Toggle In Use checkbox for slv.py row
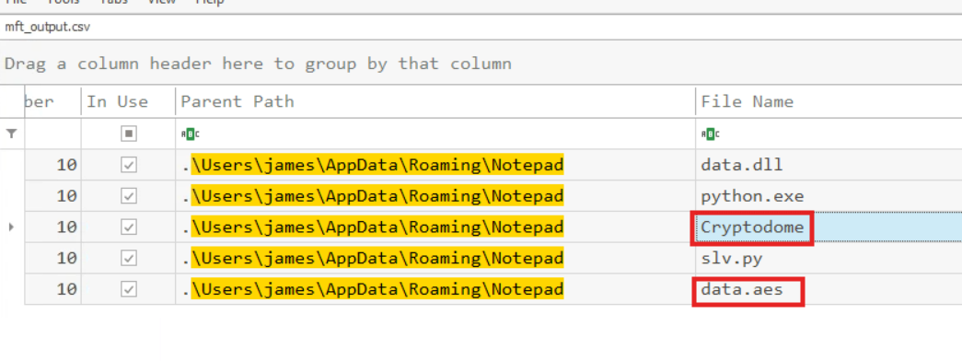 coord(128,259)
